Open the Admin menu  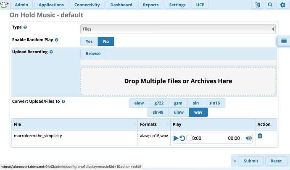(21, 5)
